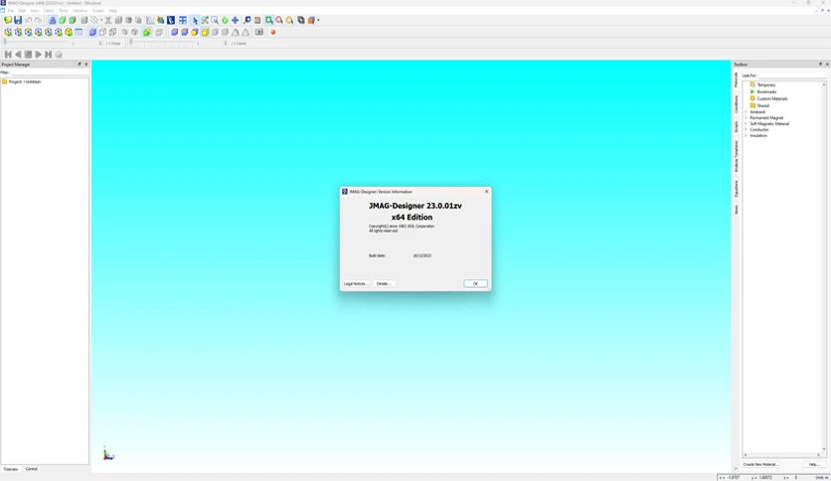The width and height of the screenshot is (831, 481).
Task: Jump to first step playback button
Action: point(8,55)
